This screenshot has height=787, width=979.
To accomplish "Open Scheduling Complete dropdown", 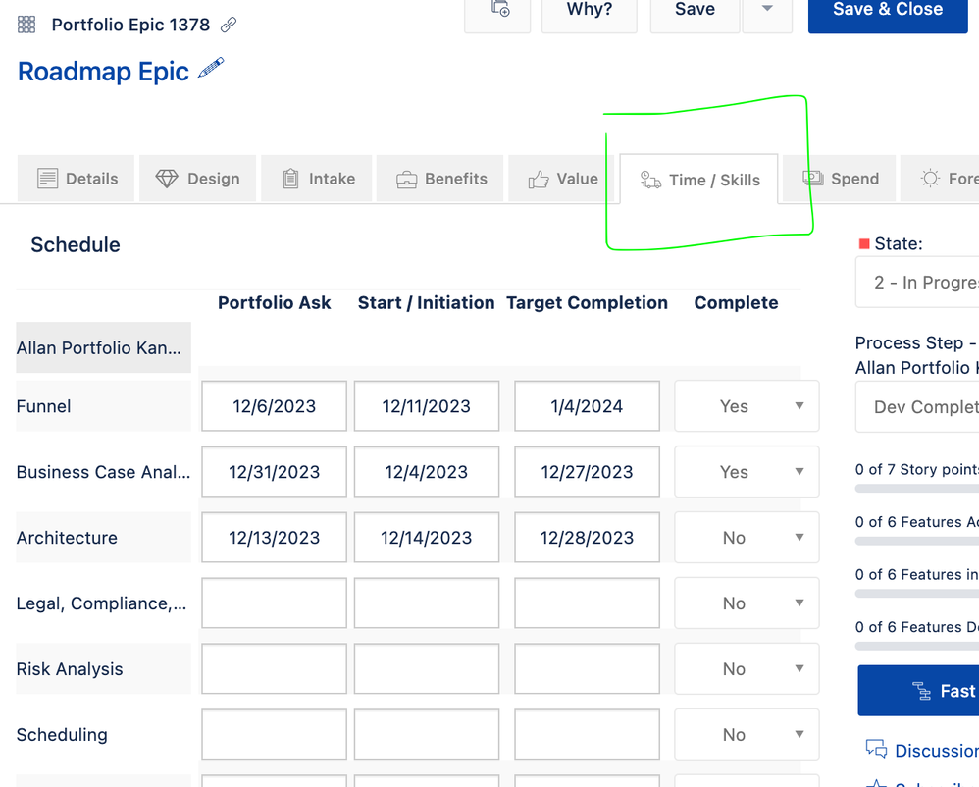I will pos(747,734).
